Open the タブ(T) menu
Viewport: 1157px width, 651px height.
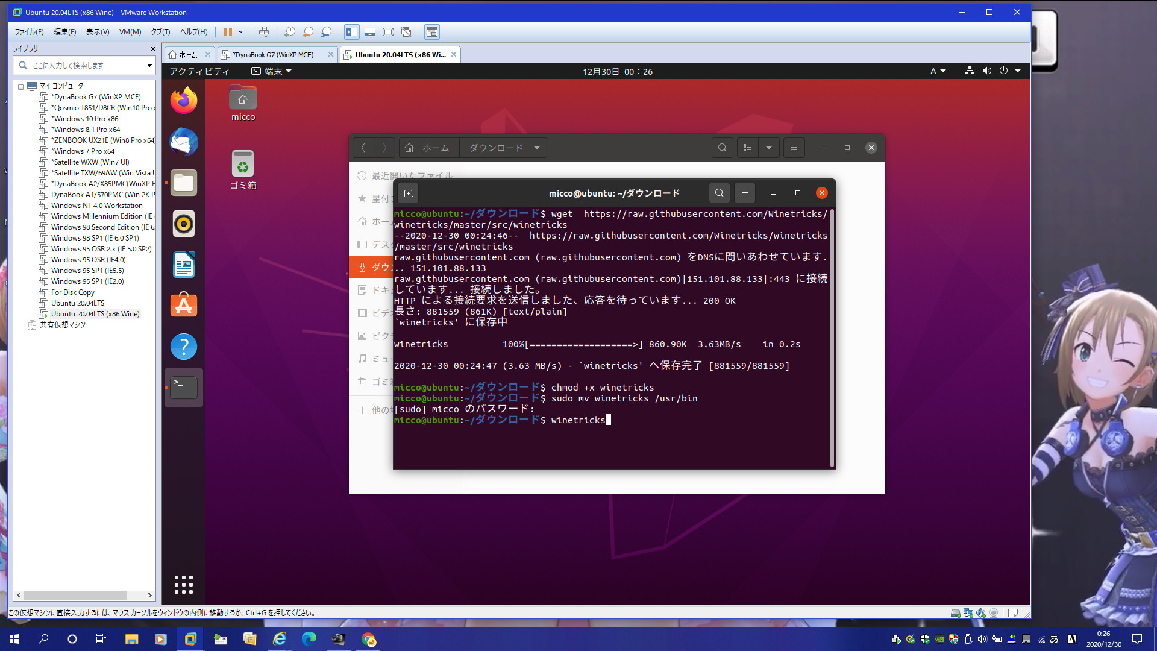[160, 32]
